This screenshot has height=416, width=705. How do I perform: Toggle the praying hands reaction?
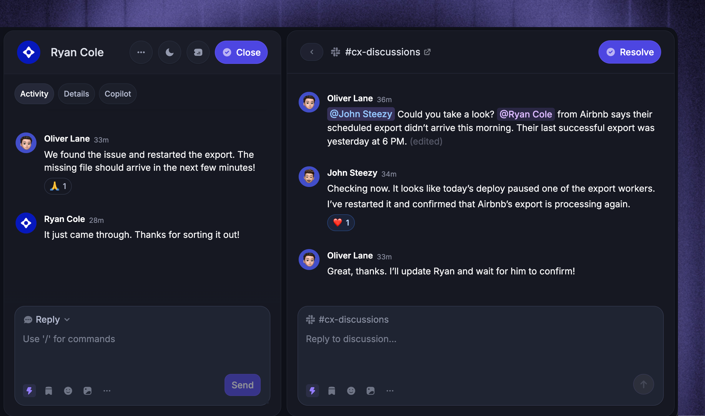58,186
